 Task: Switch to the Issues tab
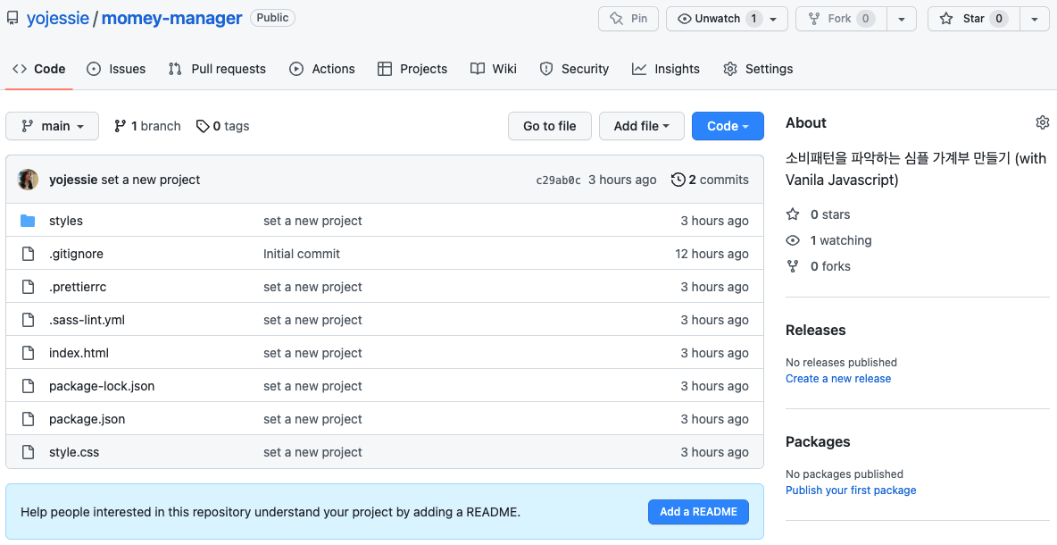pyautogui.click(x=117, y=69)
